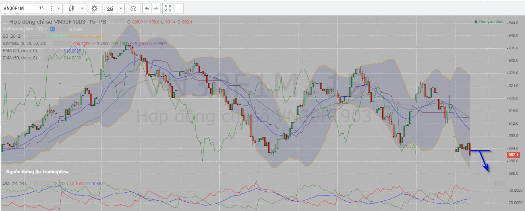
Task: Click the Ichimoku (9, 26, 52, 26) legend label
Action: point(24,44)
